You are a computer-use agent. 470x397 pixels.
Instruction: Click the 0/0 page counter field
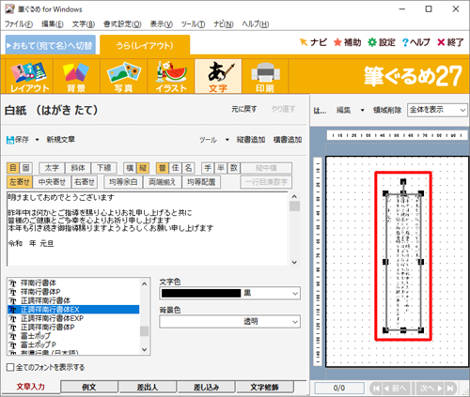[339, 389]
